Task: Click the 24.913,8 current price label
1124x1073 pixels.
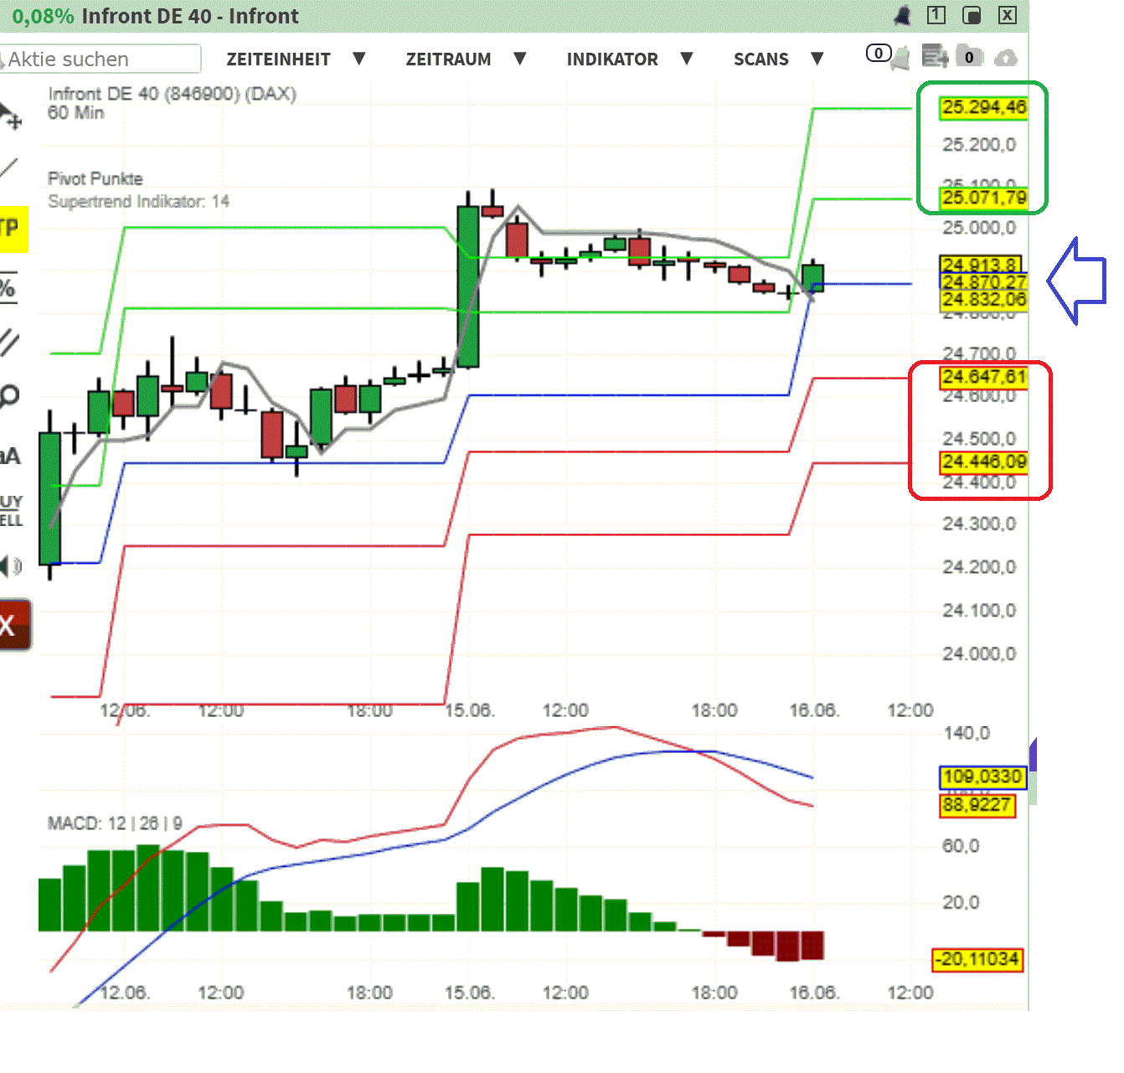Action: pyautogui.click(x=981, y=265)
